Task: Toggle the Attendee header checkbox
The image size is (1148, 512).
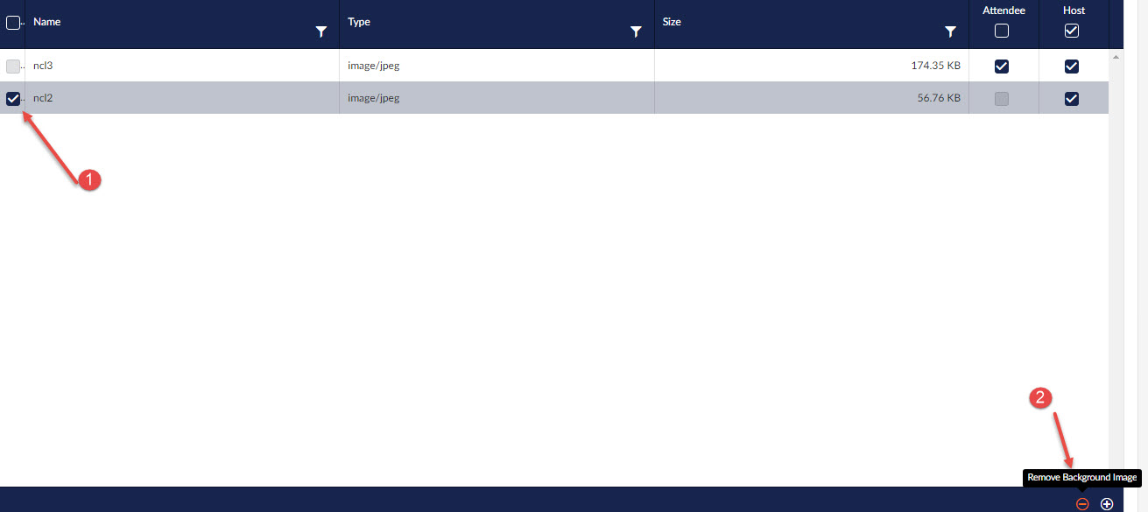Action: 1002,32
